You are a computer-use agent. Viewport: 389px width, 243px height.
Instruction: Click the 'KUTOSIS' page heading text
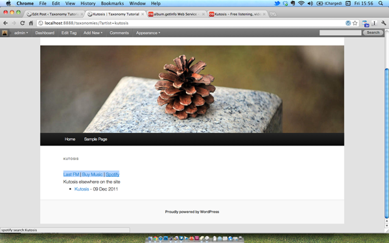[x=71, y=159]
